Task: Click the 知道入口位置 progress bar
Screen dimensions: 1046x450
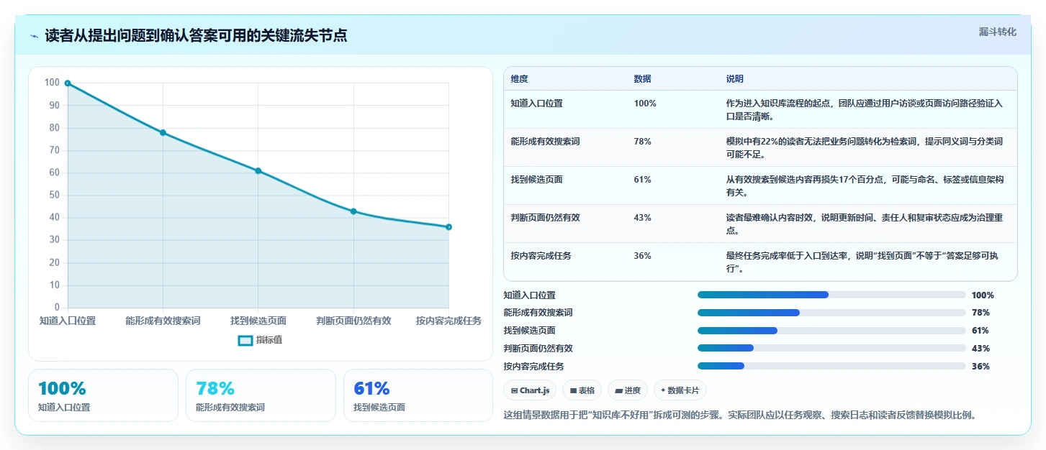Action: point(831,295)
